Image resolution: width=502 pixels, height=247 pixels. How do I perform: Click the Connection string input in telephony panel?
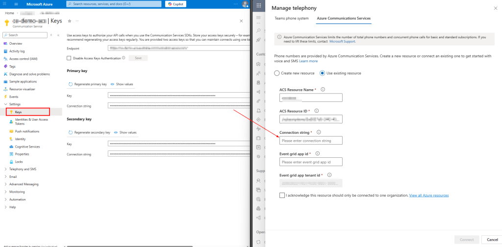tap(311, 141)
